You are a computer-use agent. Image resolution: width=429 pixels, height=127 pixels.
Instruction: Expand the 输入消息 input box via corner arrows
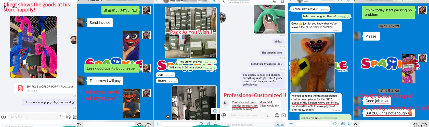coord(59,117)
